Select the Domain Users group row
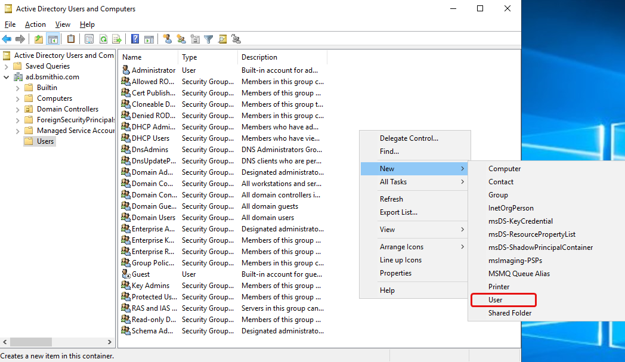Screen dimensions: 625x362 (222, 218)
